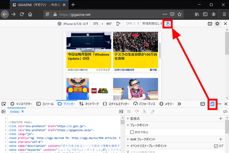Switch to the Inspector tab
This screenshot has height=153, width=229.
point(21,104)
